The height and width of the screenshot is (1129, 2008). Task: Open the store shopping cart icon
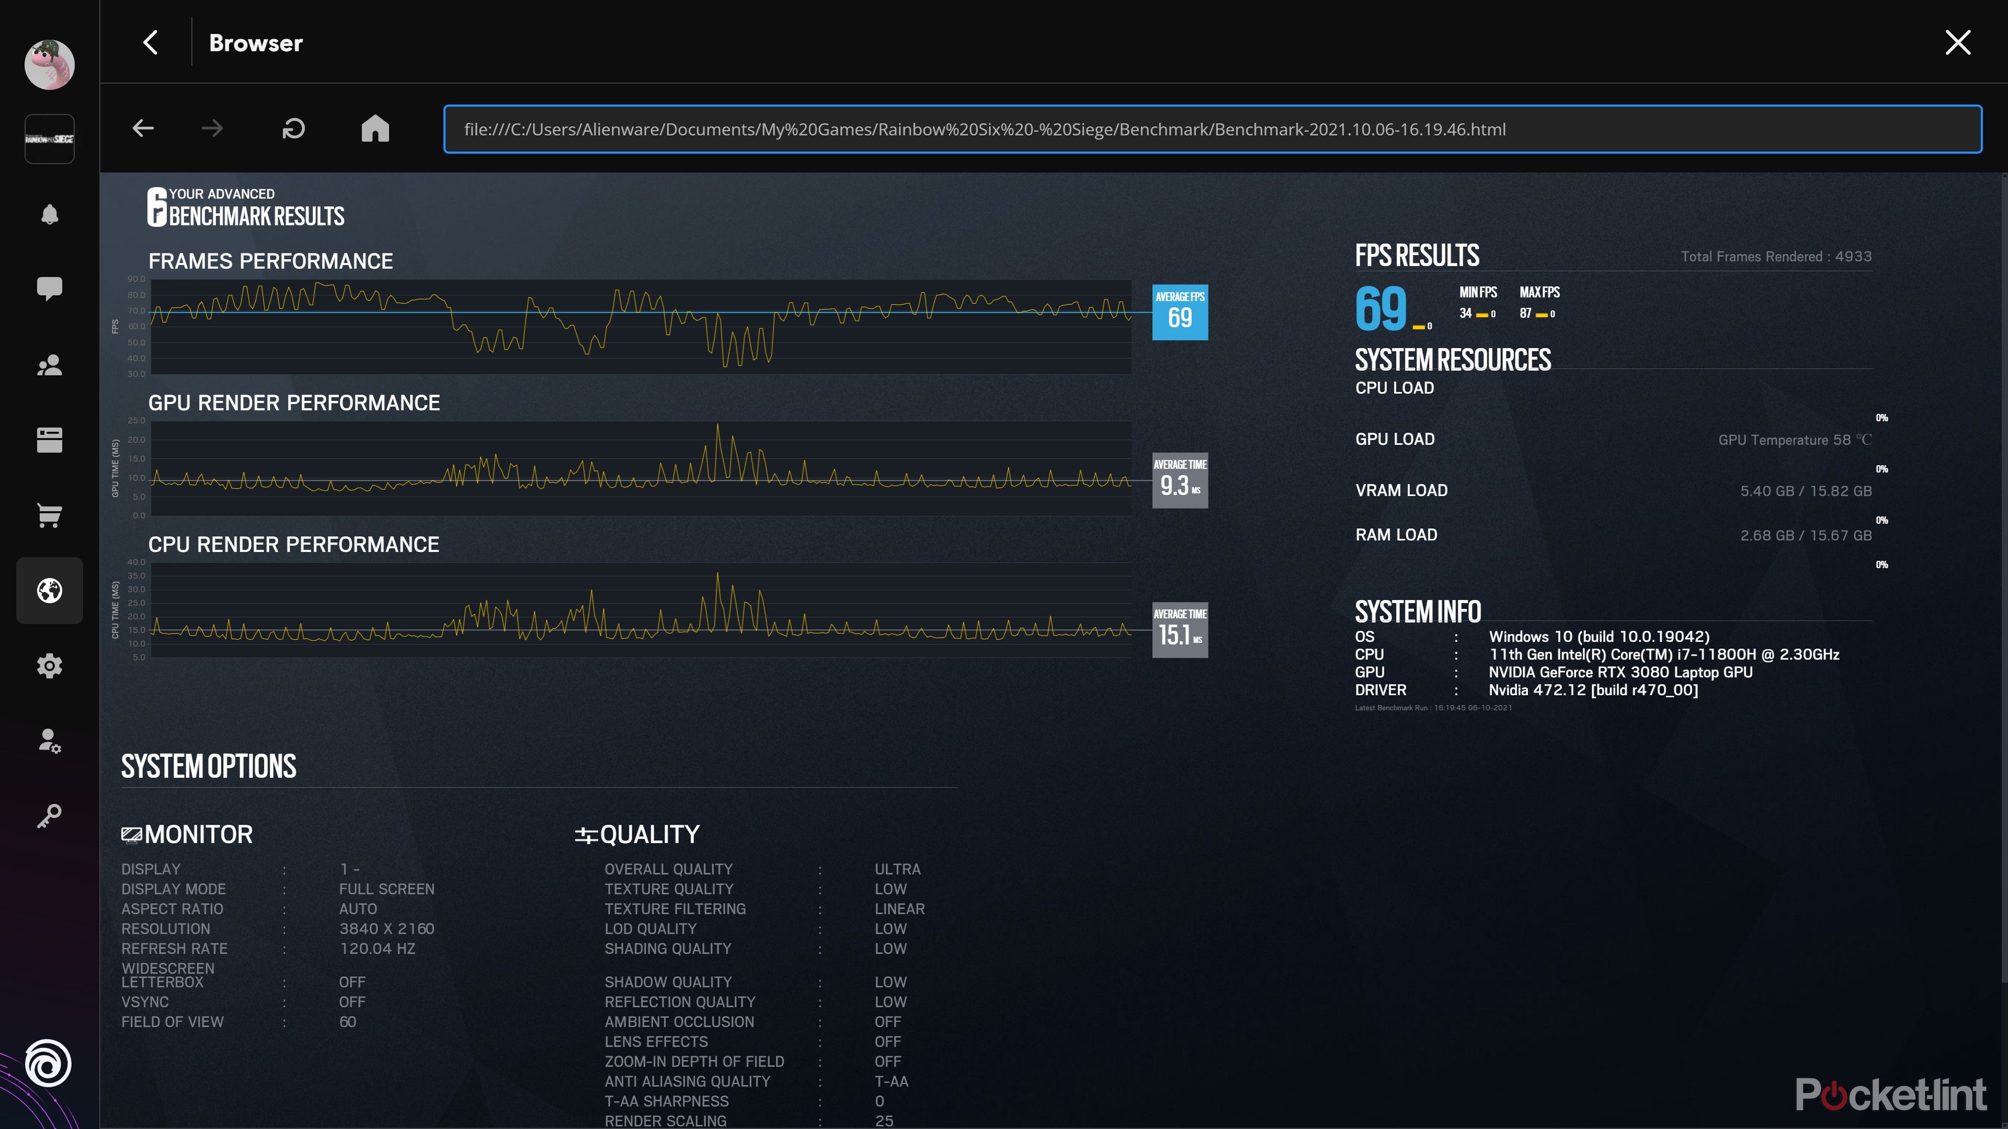click(x=49, y=515)
